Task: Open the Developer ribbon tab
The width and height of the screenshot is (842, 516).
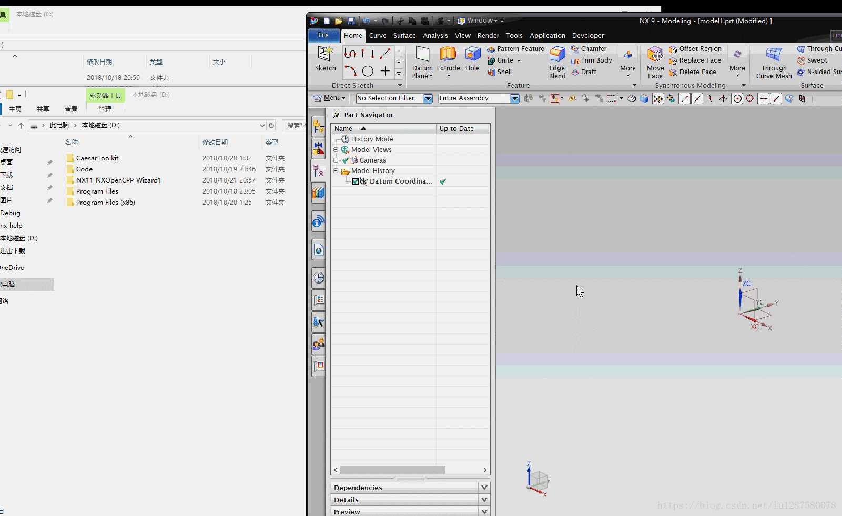Action: pyautogui.click(x=588, y=36)
